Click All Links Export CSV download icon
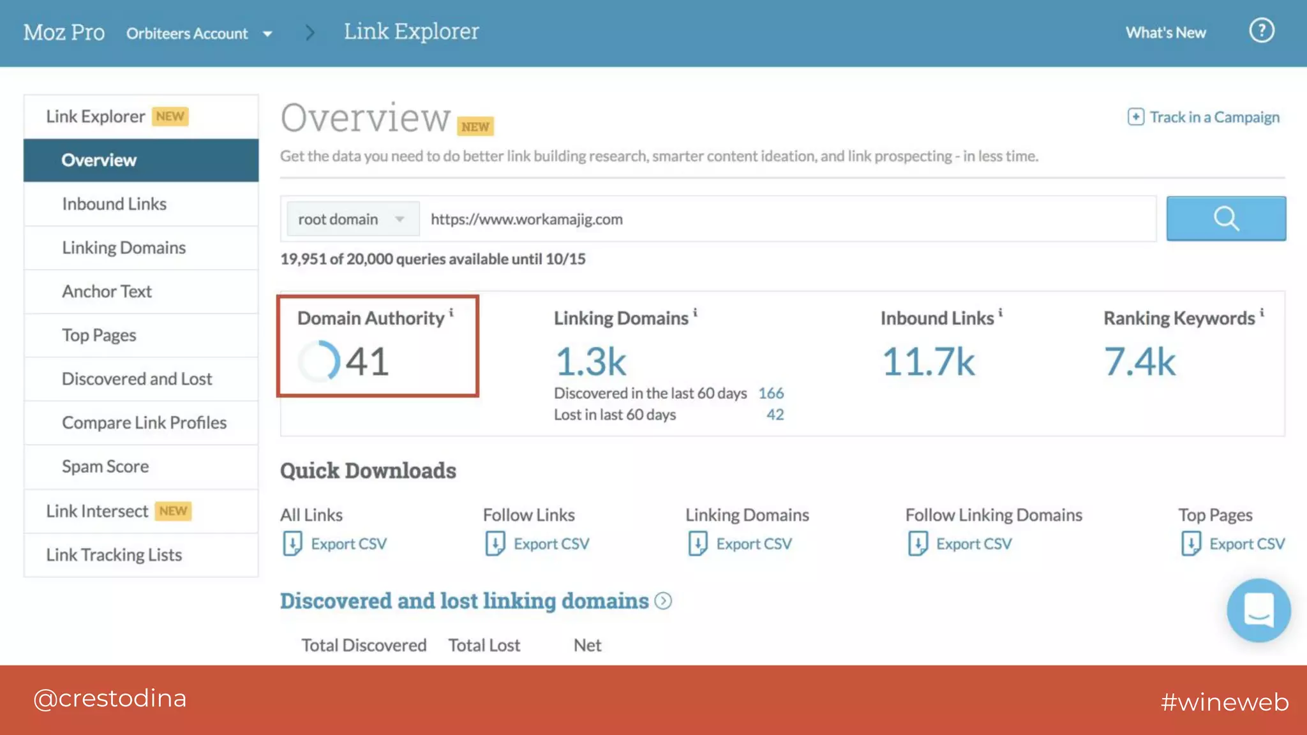 [292, 544]
